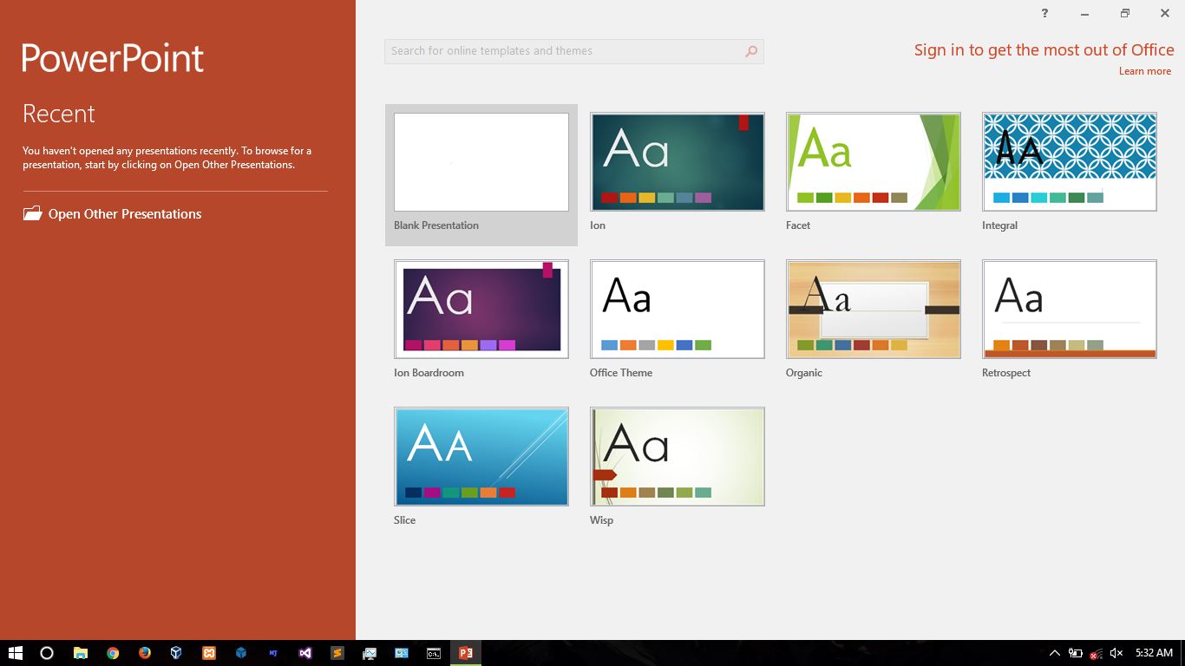Click the PowerPoint taskbar icon
Viewport: 1185px width, 666px height.
[466, 653]
